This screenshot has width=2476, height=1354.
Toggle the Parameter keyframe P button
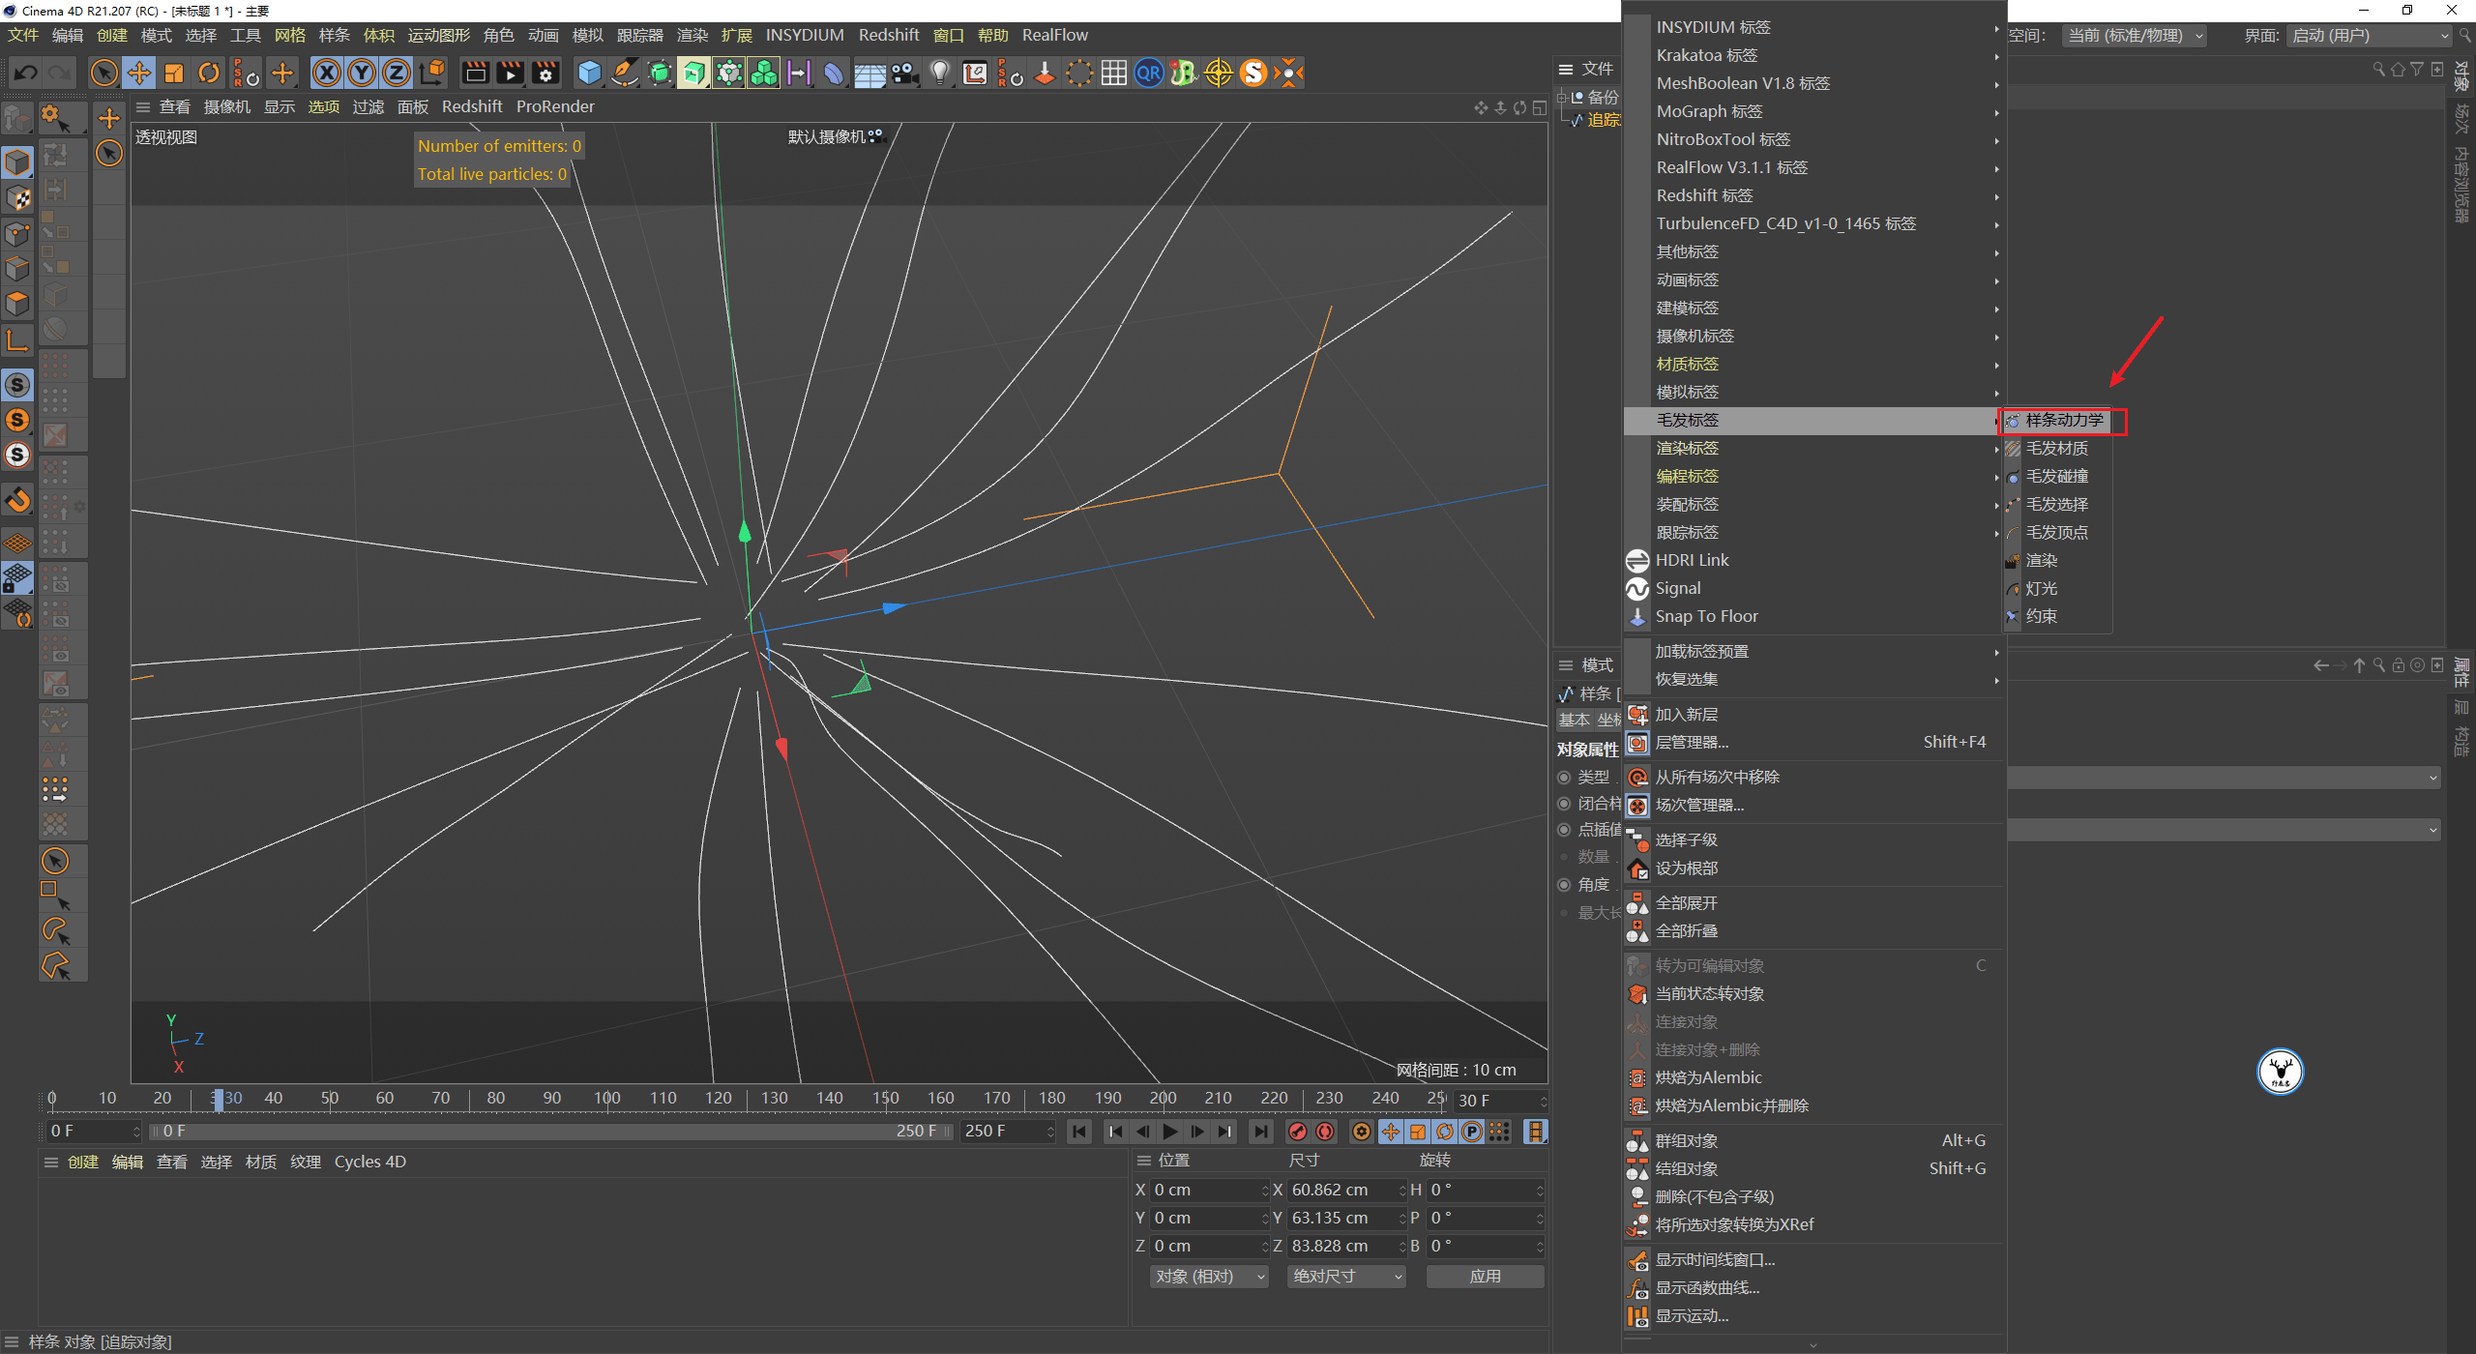[1472, 1132]
